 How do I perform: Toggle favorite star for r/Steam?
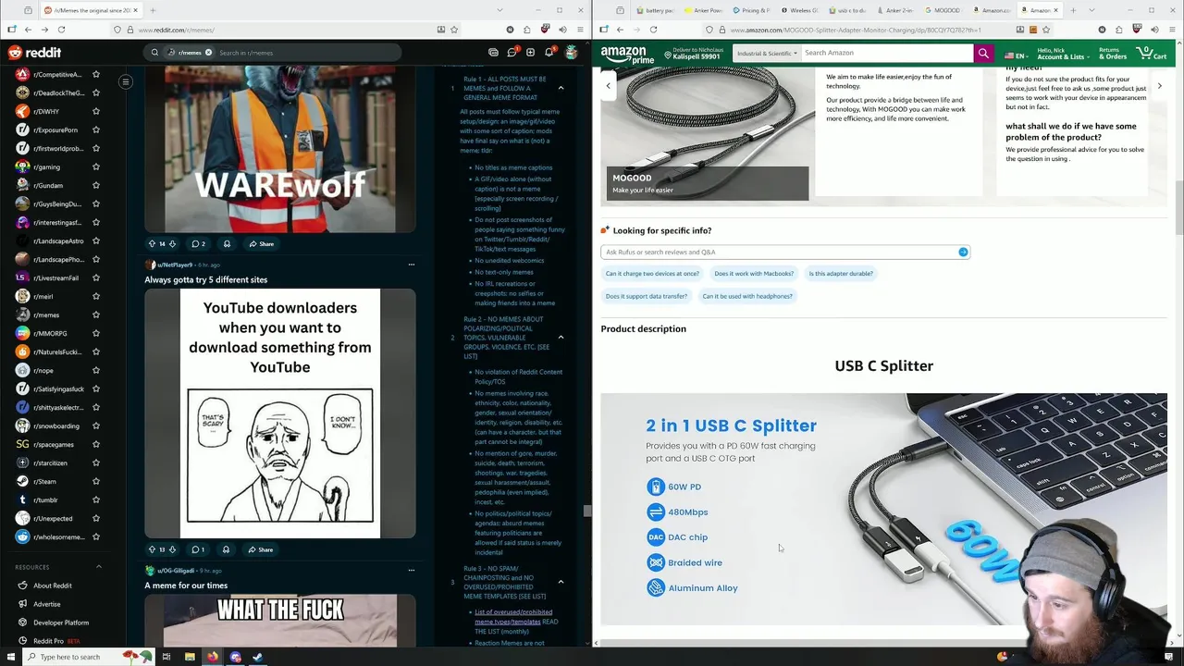tap(95, 481)
